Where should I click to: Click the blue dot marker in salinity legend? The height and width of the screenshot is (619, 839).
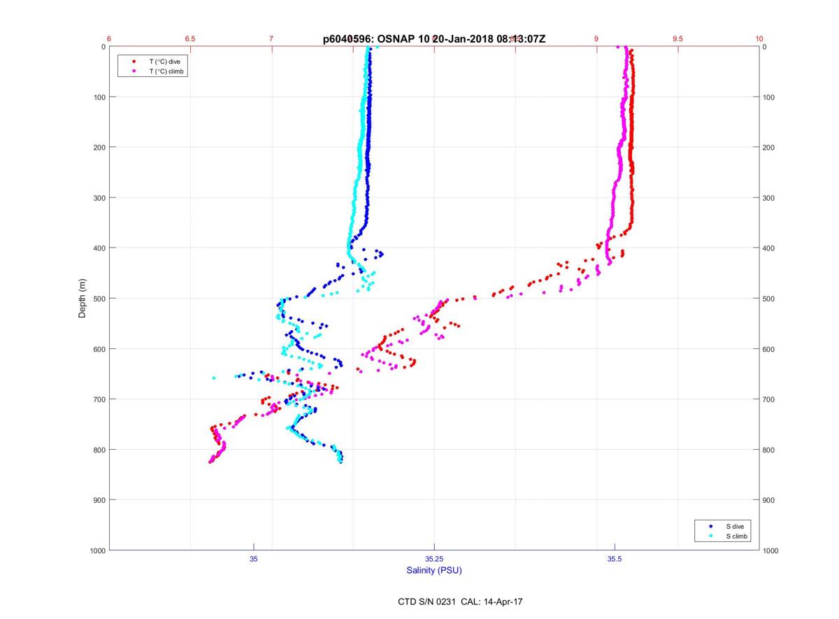tap(710, 525)
